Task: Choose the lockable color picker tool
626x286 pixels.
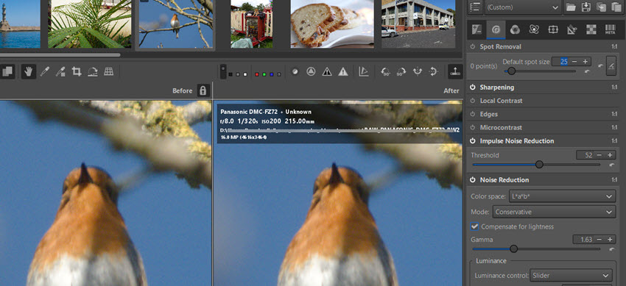Action: (x=60, y=72)
